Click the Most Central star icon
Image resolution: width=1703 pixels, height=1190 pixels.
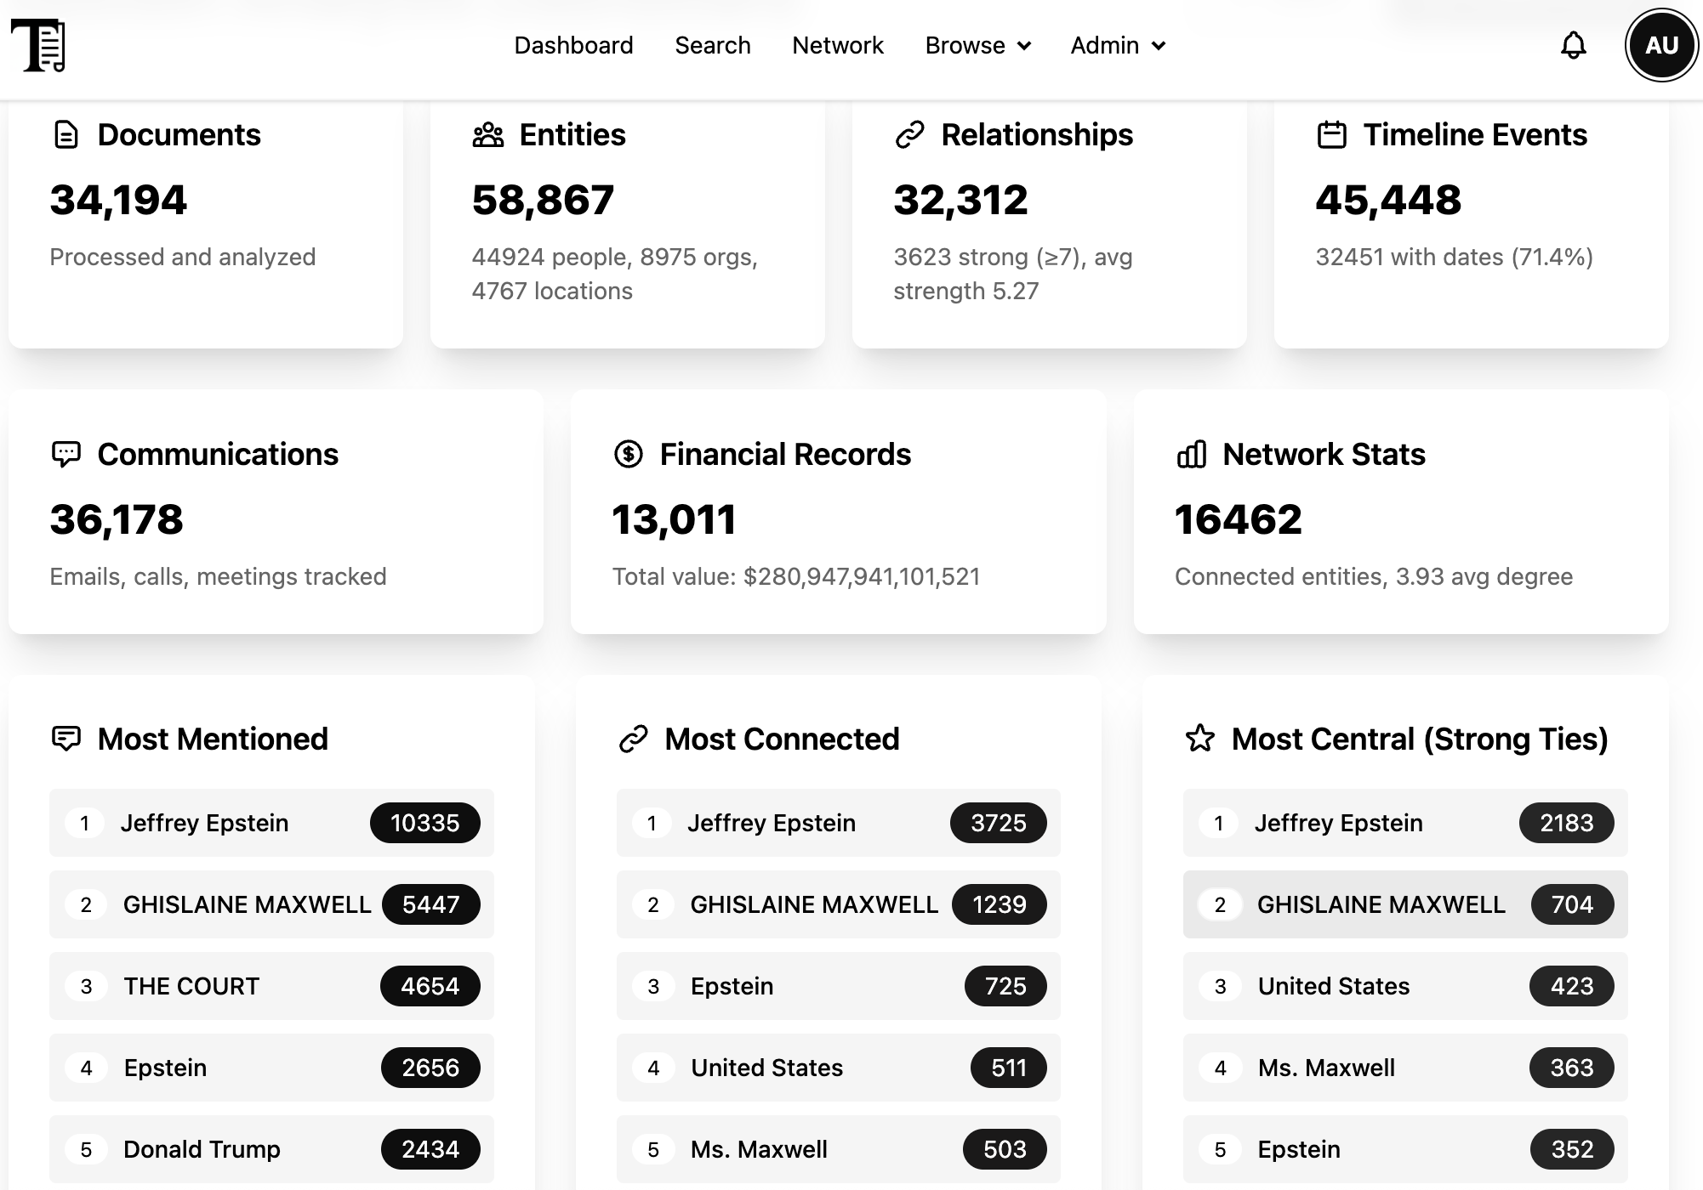1202,738
